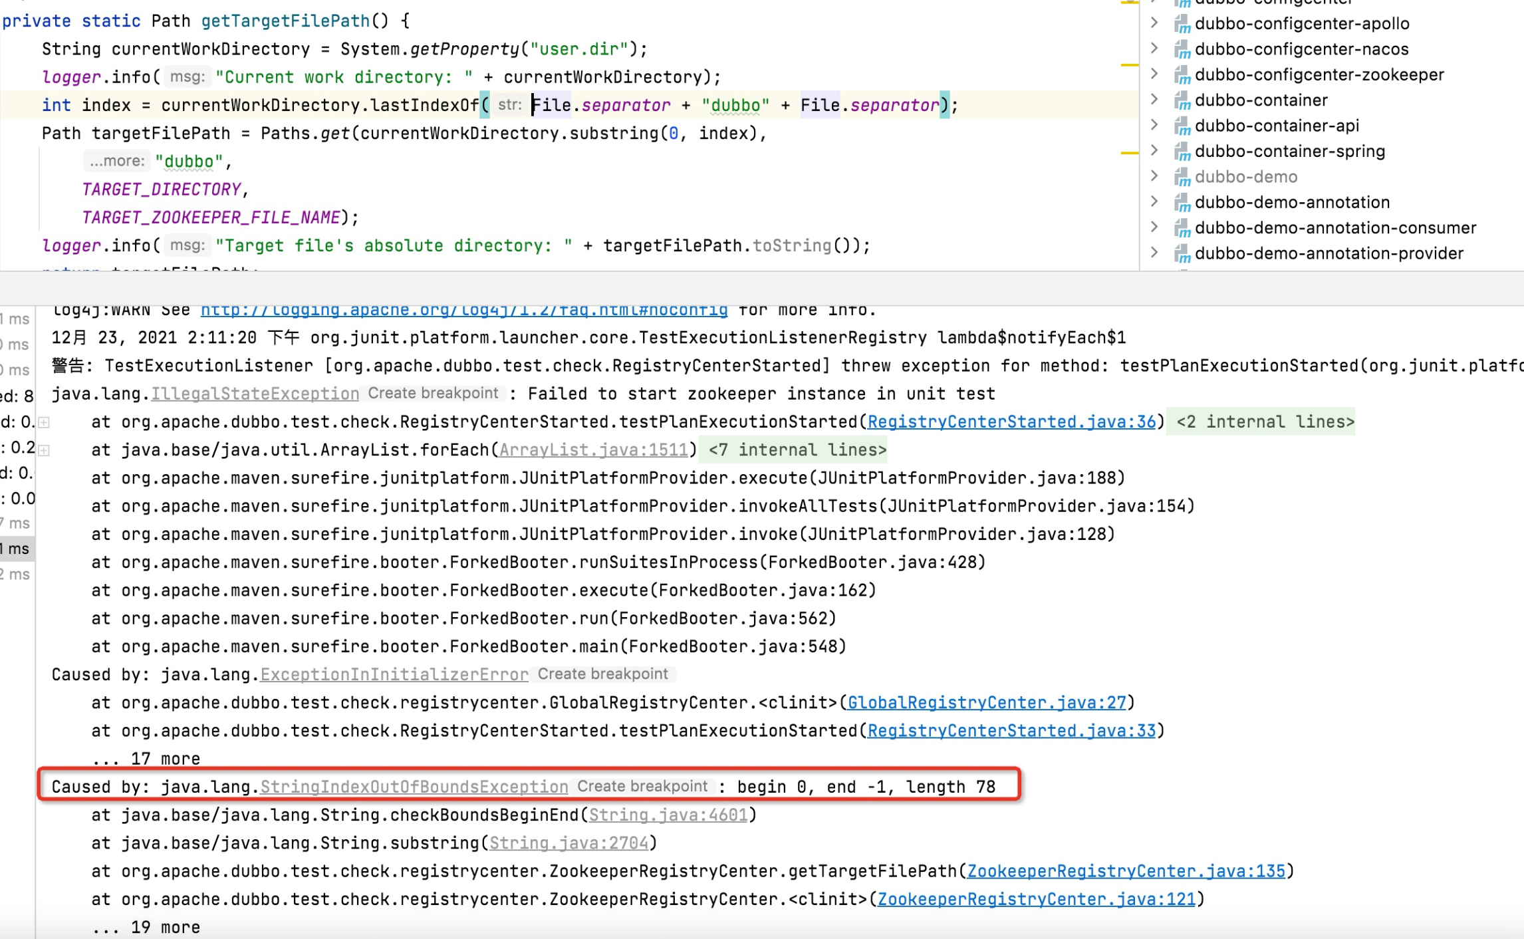Select the dubbo-container-api tree item

(1276, 126)
